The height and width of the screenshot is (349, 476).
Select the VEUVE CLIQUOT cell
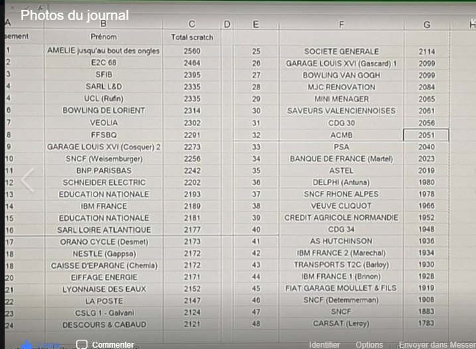[x=341, y=206]
